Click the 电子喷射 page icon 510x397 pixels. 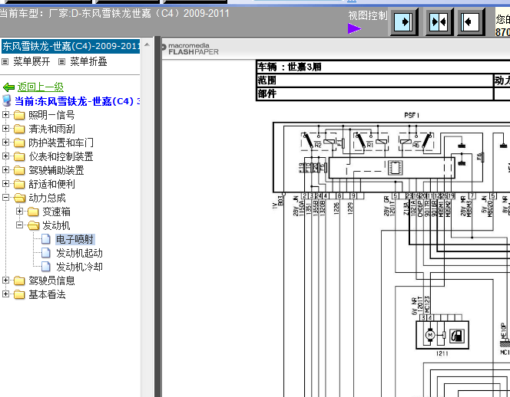pyautogui.click(x=46, y=239)
